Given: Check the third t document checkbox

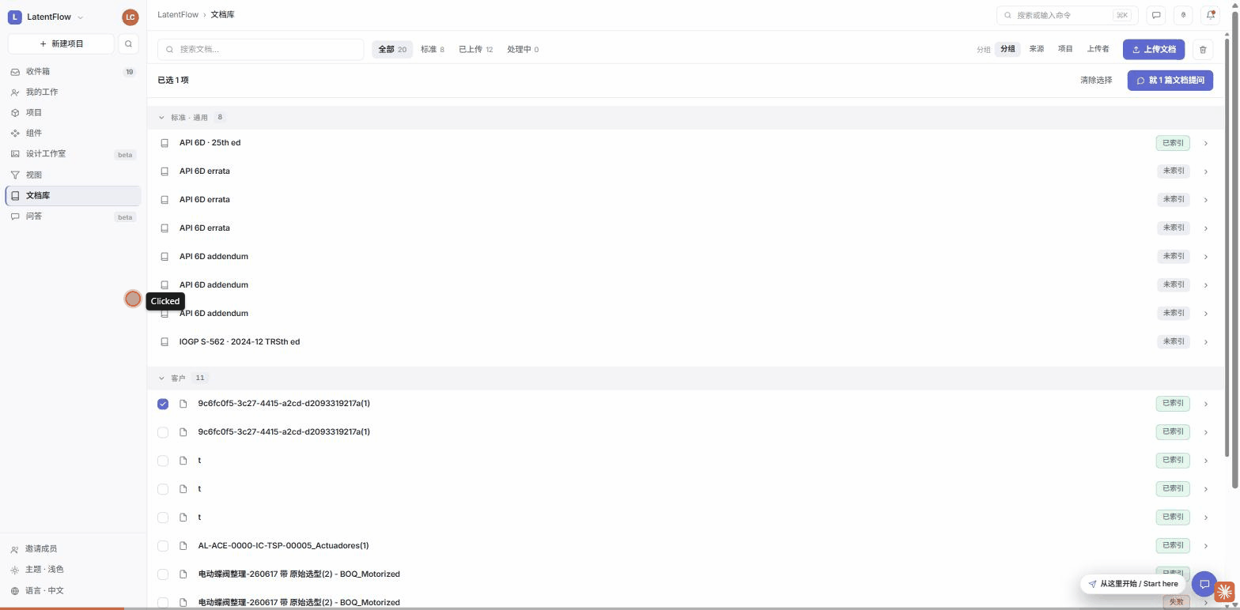Looking at the screenshot, I should coord(163,518).
